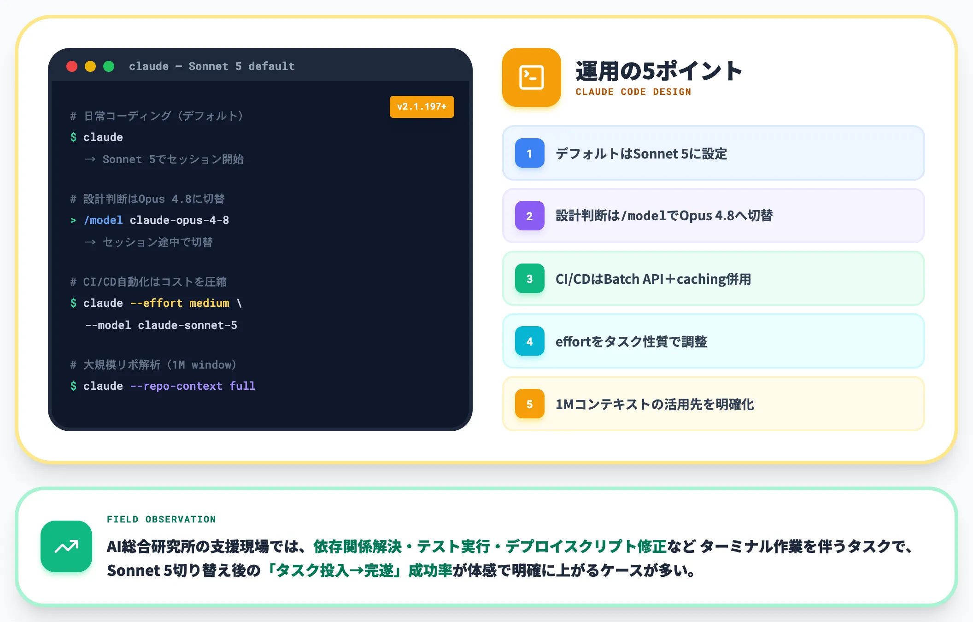Click the green number 3 badge
This screenshot has height=622, width=973.
click(529, 278)
